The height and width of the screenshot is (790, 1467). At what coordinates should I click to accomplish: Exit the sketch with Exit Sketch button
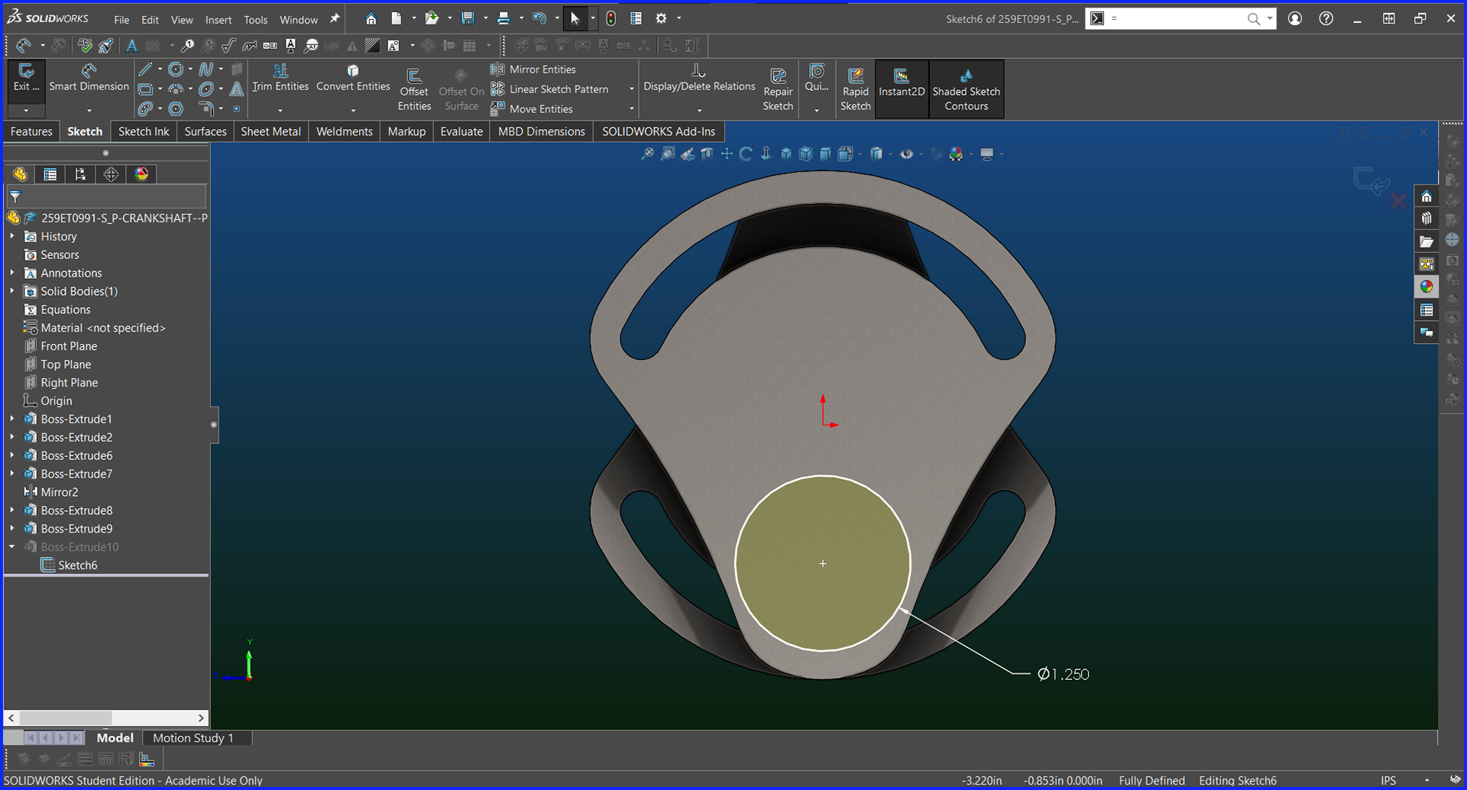(26, 78)
